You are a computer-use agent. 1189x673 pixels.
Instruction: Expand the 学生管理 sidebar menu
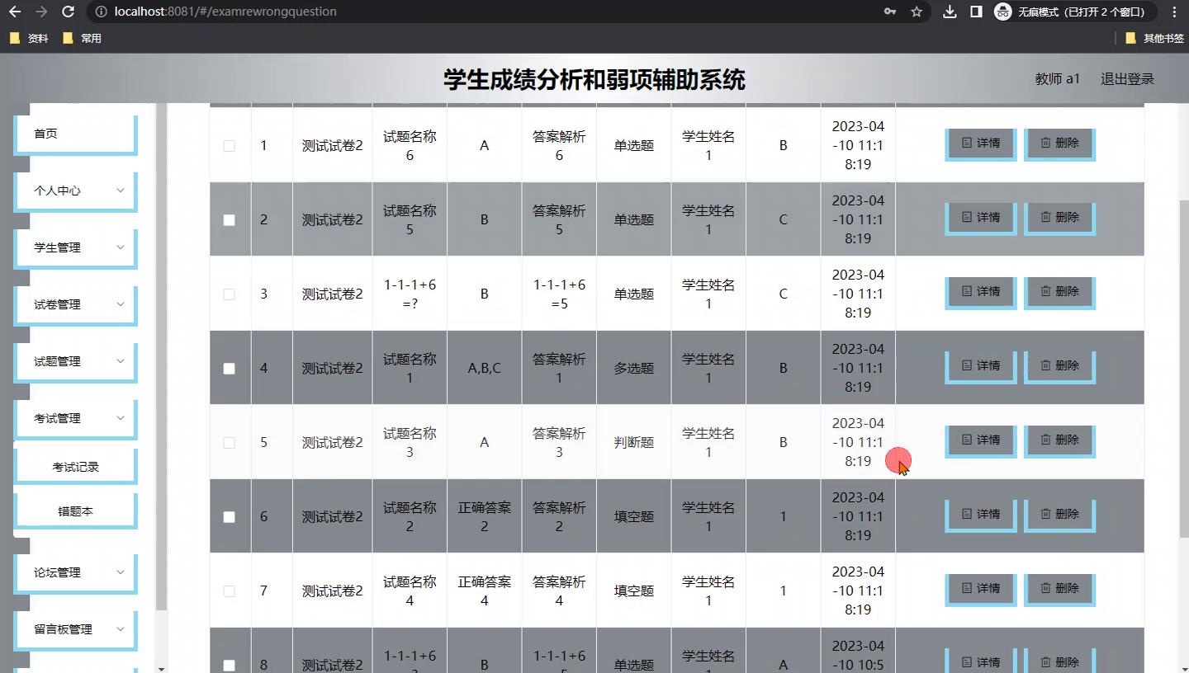(75, 247)
